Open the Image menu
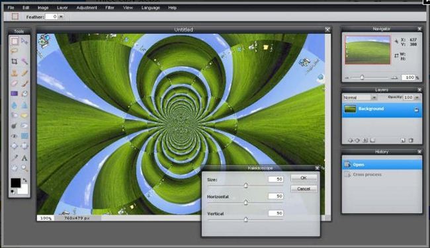The width and height of the screenshot is (430, 248). tap(43, 8)
